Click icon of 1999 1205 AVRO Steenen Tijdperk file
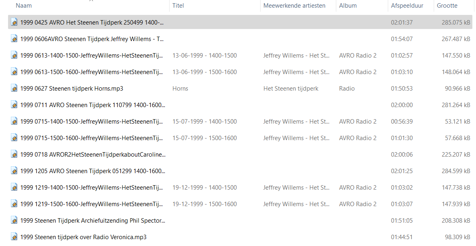Viewport: 476px width, 246px height. tap(14, 171)
